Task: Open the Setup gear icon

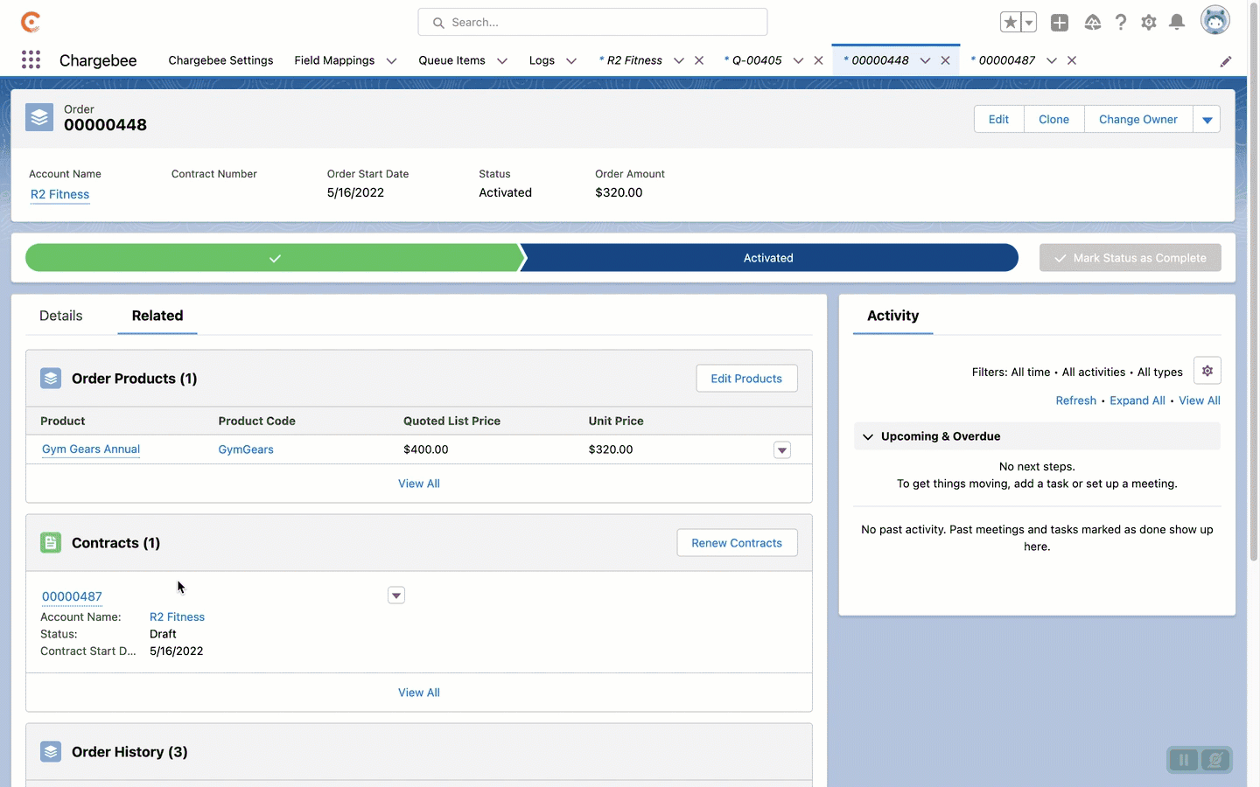Action: 1149,23
